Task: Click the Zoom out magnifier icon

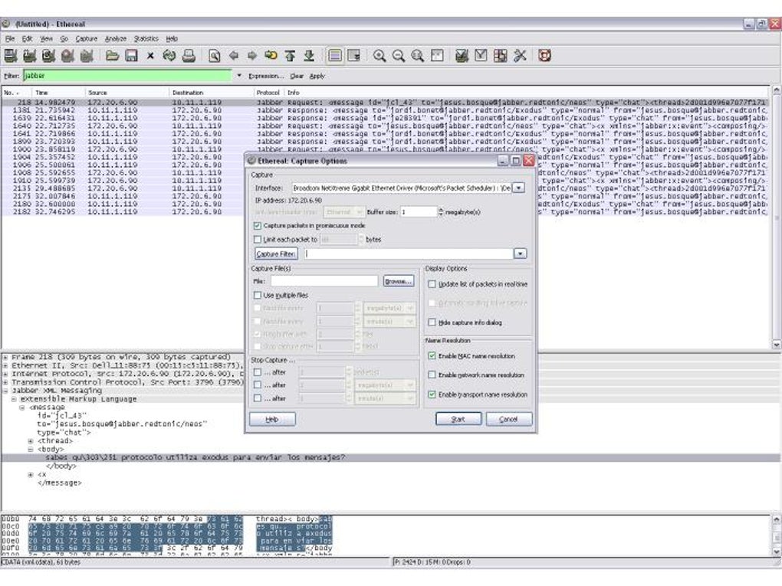Action: pyautogui.click(x=398, y=56)
